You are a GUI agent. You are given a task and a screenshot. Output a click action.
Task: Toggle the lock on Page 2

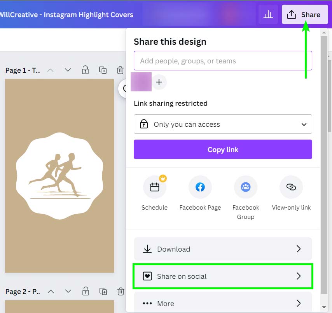tap(85, 291)
